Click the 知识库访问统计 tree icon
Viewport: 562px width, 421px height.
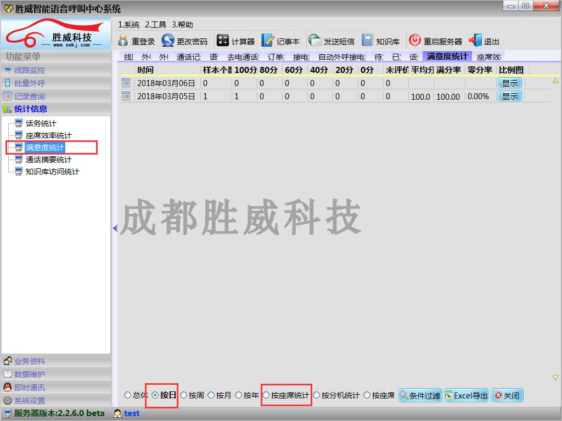click(19, 171)
